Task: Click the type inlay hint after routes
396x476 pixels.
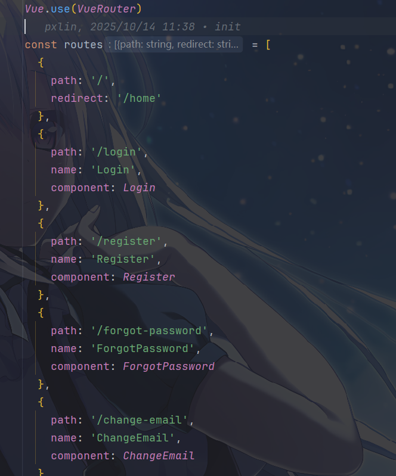Action: pyautogui.click(x=174, y=45)
